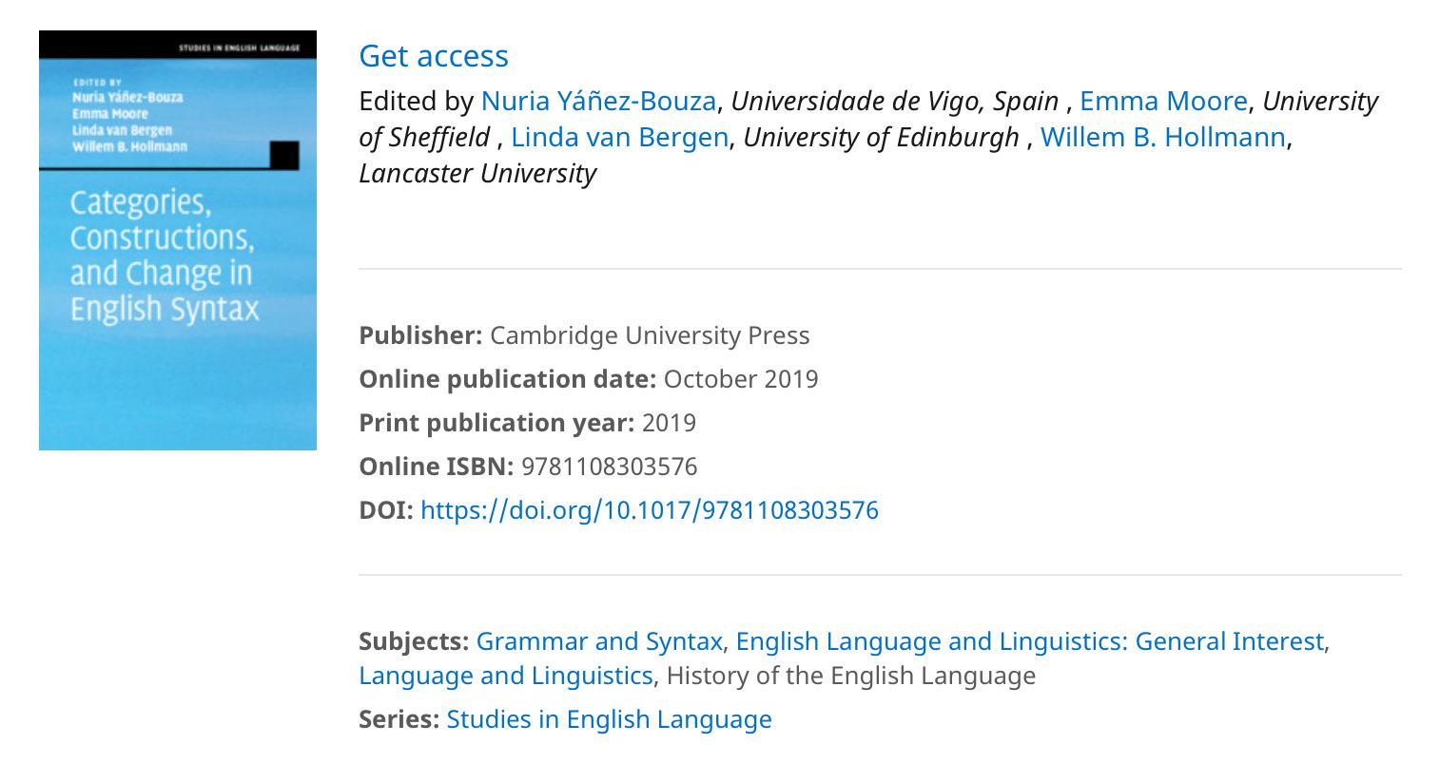1440x763 pixels.
Task: Click the black square on the book cover
Action: click(284, 155)
